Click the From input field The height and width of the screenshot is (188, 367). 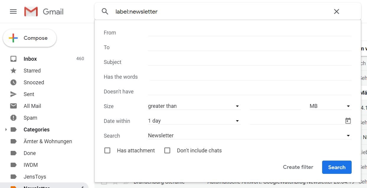point(249,32)
